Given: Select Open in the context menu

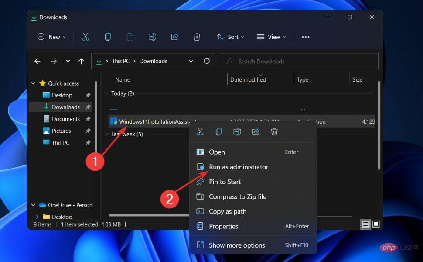Looking at the screenshot, I should point(253,152).
